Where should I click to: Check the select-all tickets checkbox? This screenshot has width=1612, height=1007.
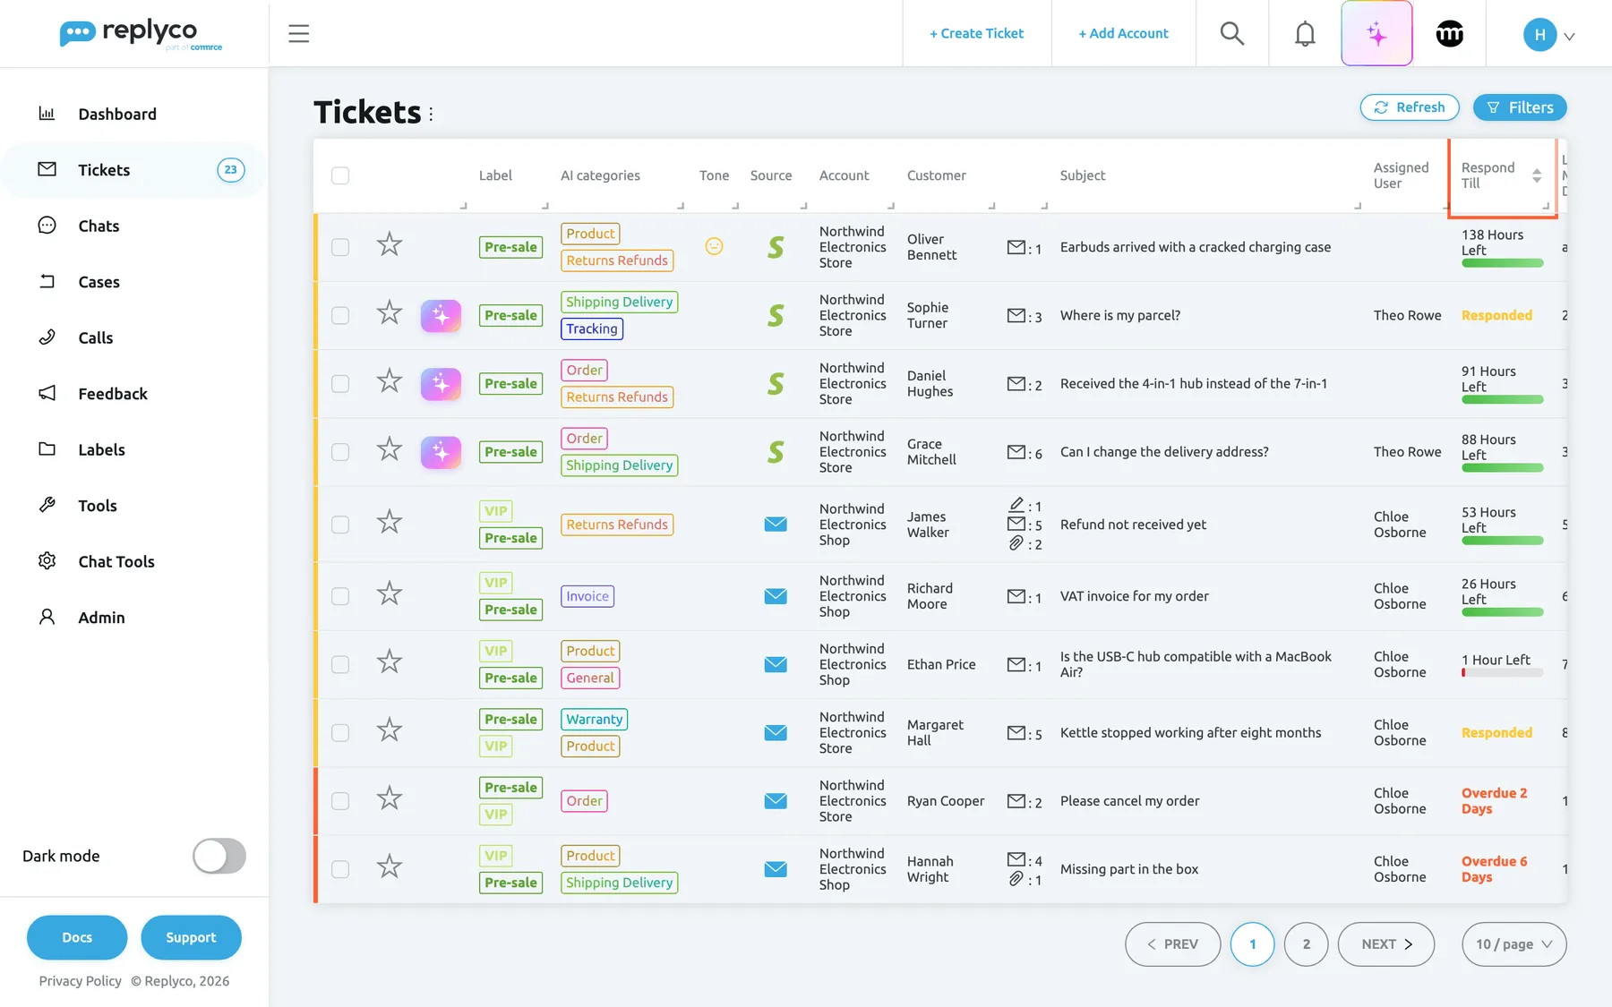coord(340,175)
